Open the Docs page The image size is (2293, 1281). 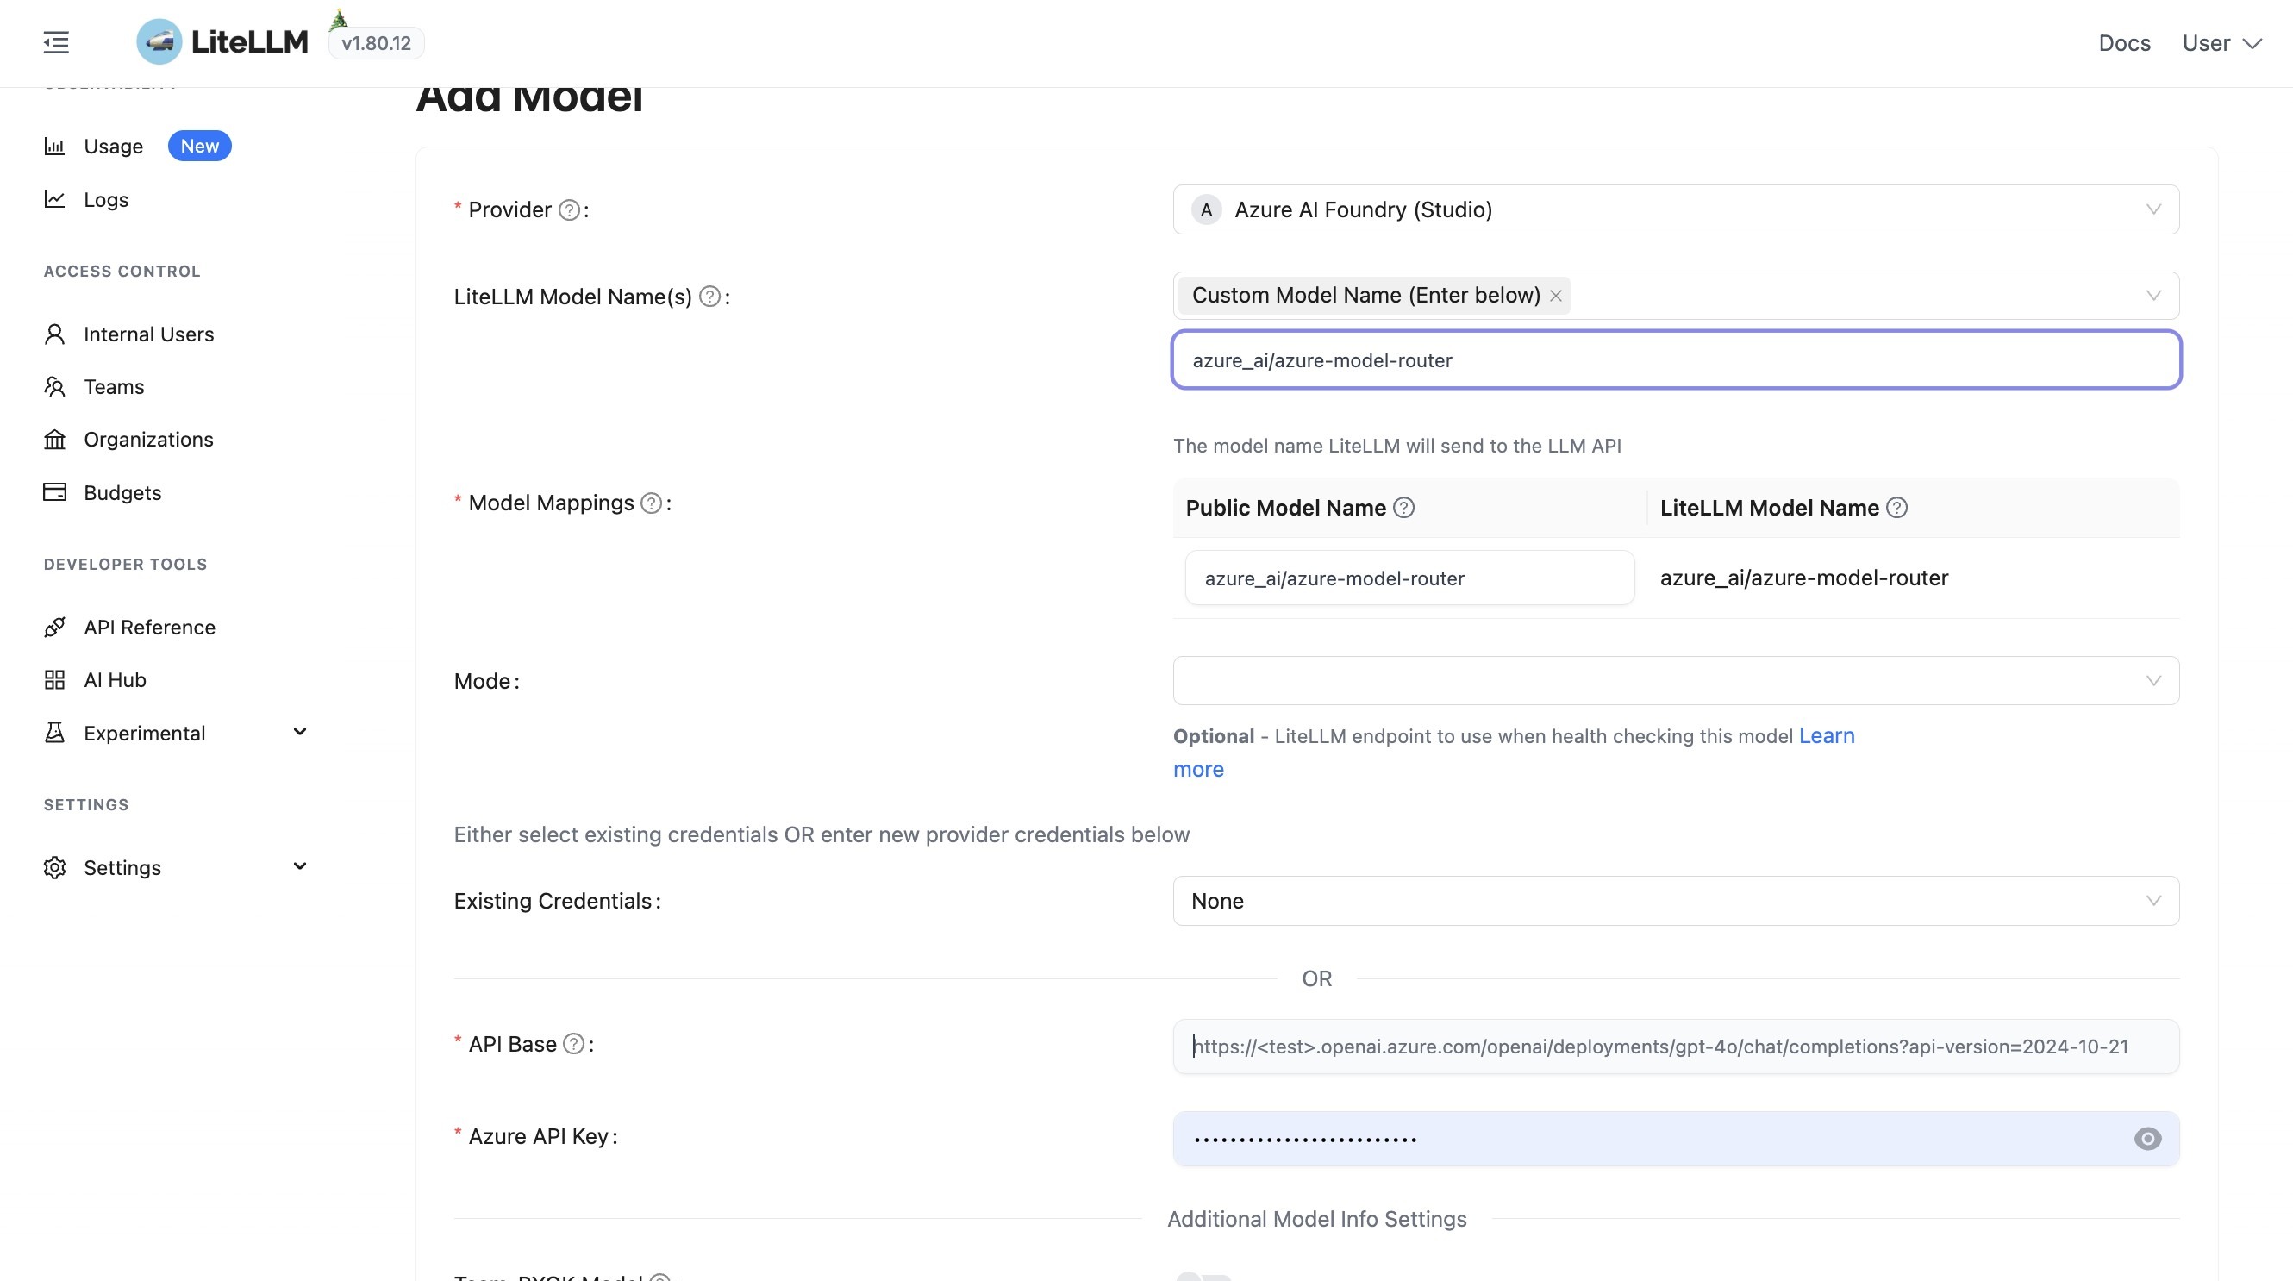click(2124, 43)
